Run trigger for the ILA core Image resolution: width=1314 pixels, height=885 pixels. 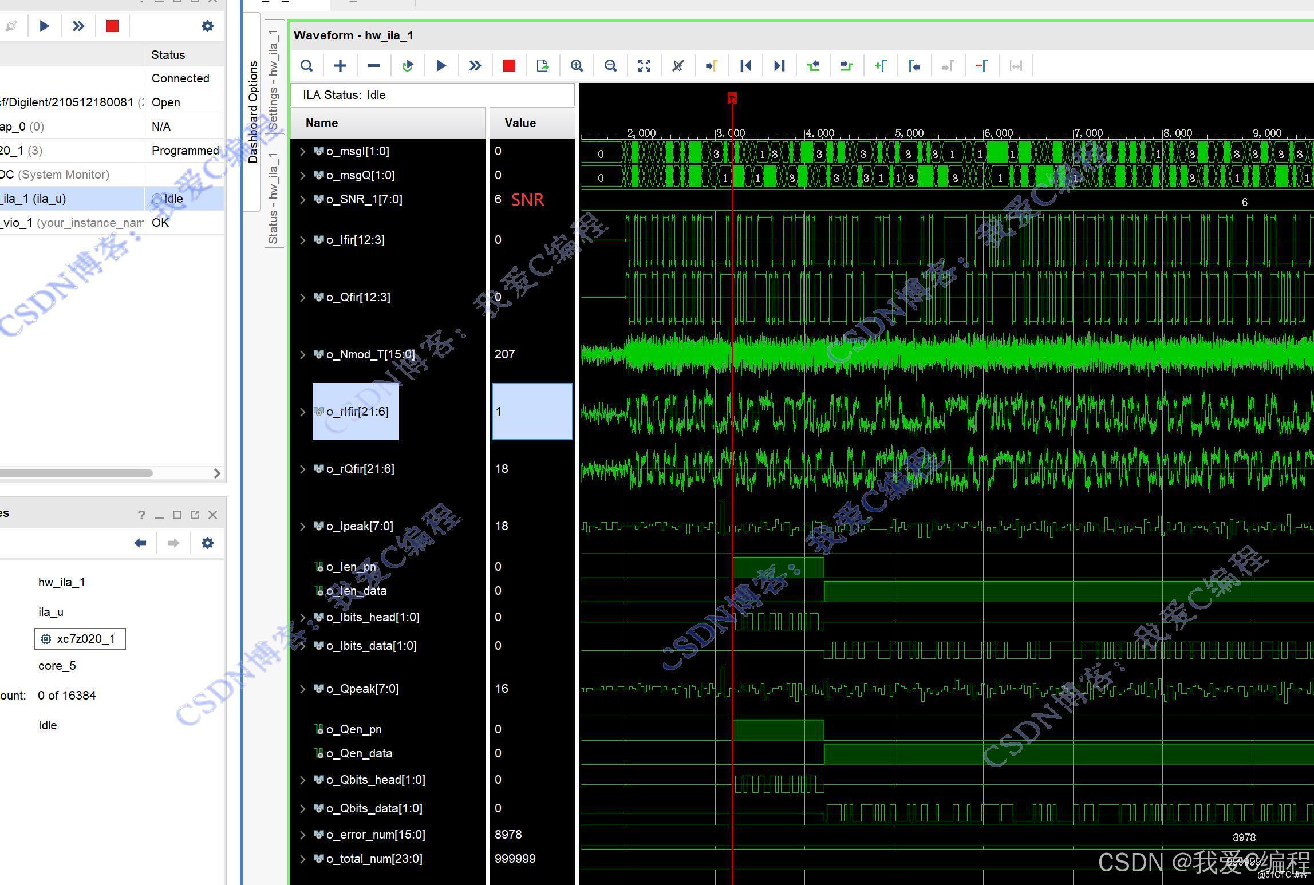pyautogui.click(x=441, y=66)
